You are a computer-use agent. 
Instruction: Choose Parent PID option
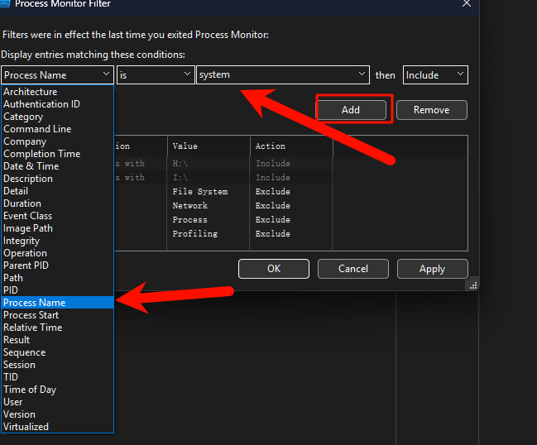[x=58, y=266]
